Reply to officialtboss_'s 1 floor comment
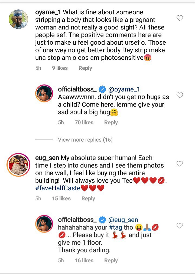 pyautogui.click(x=111, y=260)
